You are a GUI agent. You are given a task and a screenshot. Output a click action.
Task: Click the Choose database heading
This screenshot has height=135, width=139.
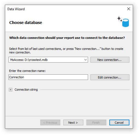(x=25, y=23)
